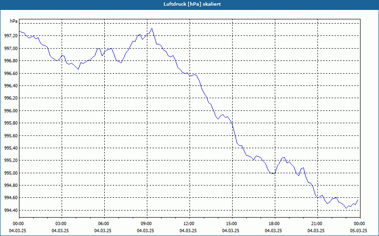Click the 03:00 time label
Viewport: 379px width, 236px height.
point(62,224)
